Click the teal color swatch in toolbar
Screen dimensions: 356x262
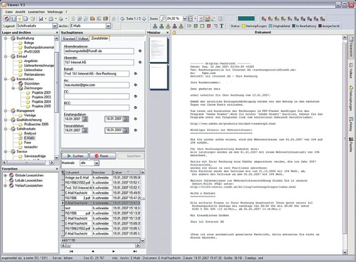pyautogui.click(x=246, y=18)
